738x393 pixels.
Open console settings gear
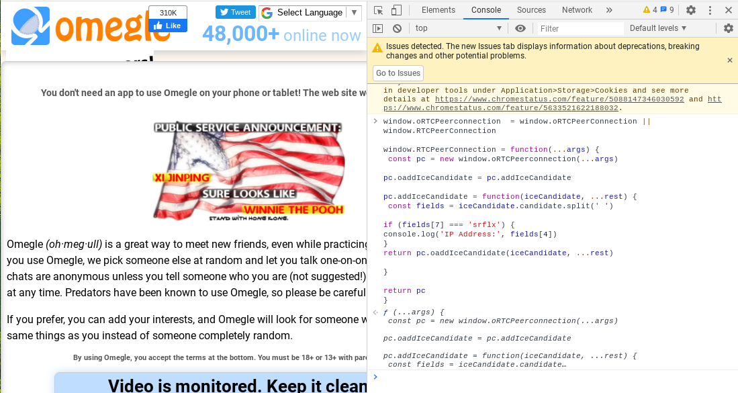point(728,28)
